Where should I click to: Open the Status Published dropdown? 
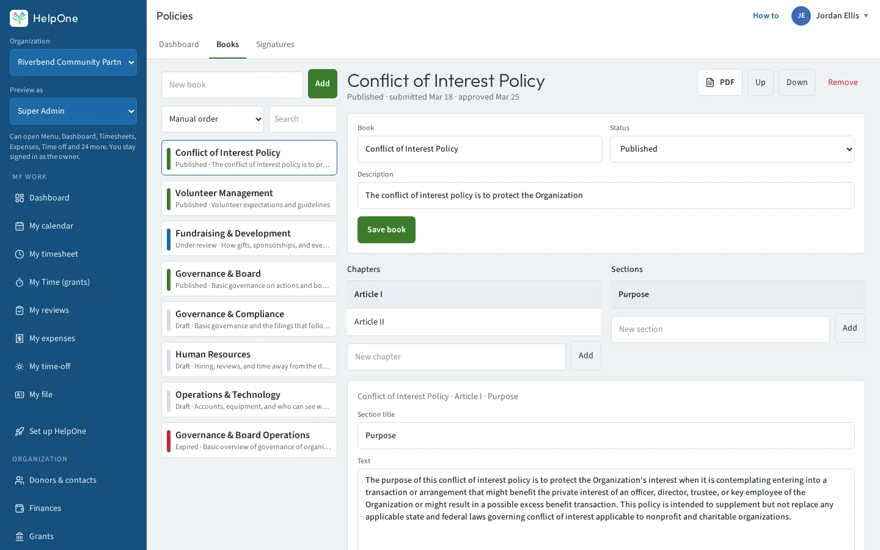(732, 149)
